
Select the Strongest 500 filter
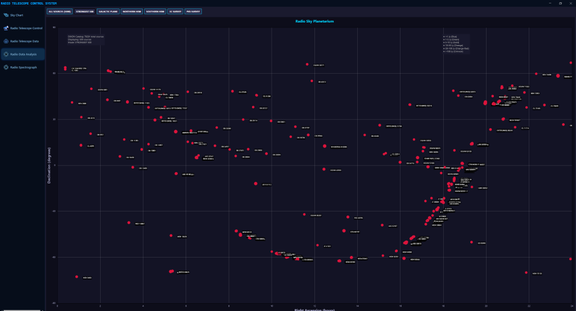click(84, 11)
